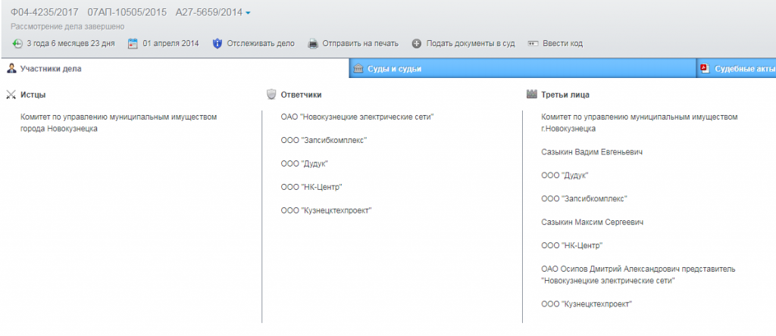Image resolution: width=776 pixels, height=336 pixels.
Task: Click the Истцы heading
Action: pyautogui.click(x=33, y=95)
